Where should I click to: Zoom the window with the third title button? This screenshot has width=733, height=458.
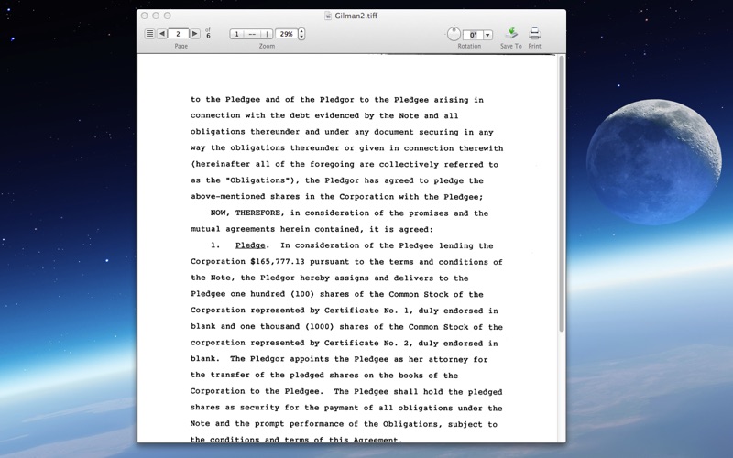167,16
